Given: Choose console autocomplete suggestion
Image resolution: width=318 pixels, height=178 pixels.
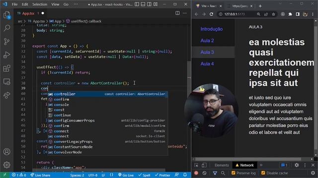Looking at the screenshot, I should pos(108,104).
